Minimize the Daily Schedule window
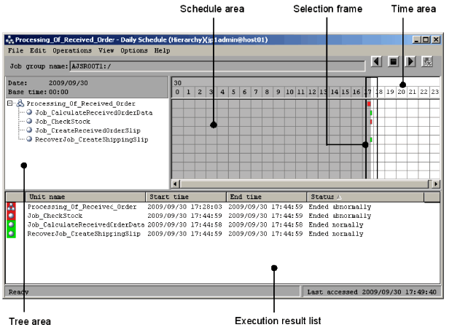The image size is (468, 330). [x=417, y=39]
